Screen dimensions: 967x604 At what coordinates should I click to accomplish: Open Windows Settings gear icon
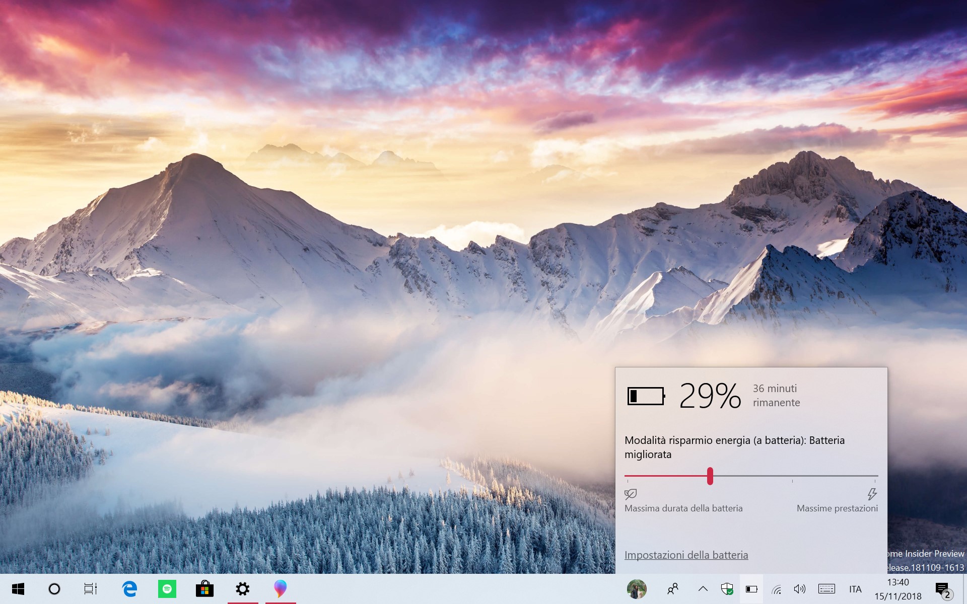242,589
